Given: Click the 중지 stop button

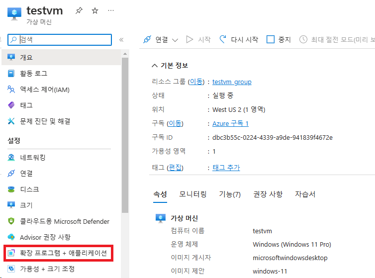Looking at the screenshot, I should coord(279,39).
